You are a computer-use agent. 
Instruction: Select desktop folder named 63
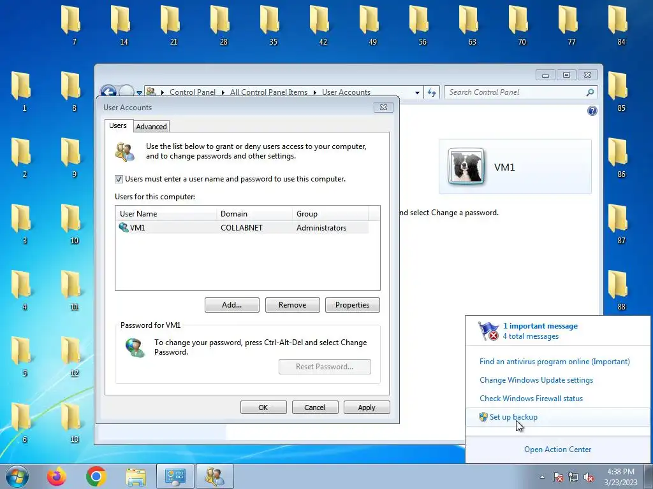[x=470, y=25]
